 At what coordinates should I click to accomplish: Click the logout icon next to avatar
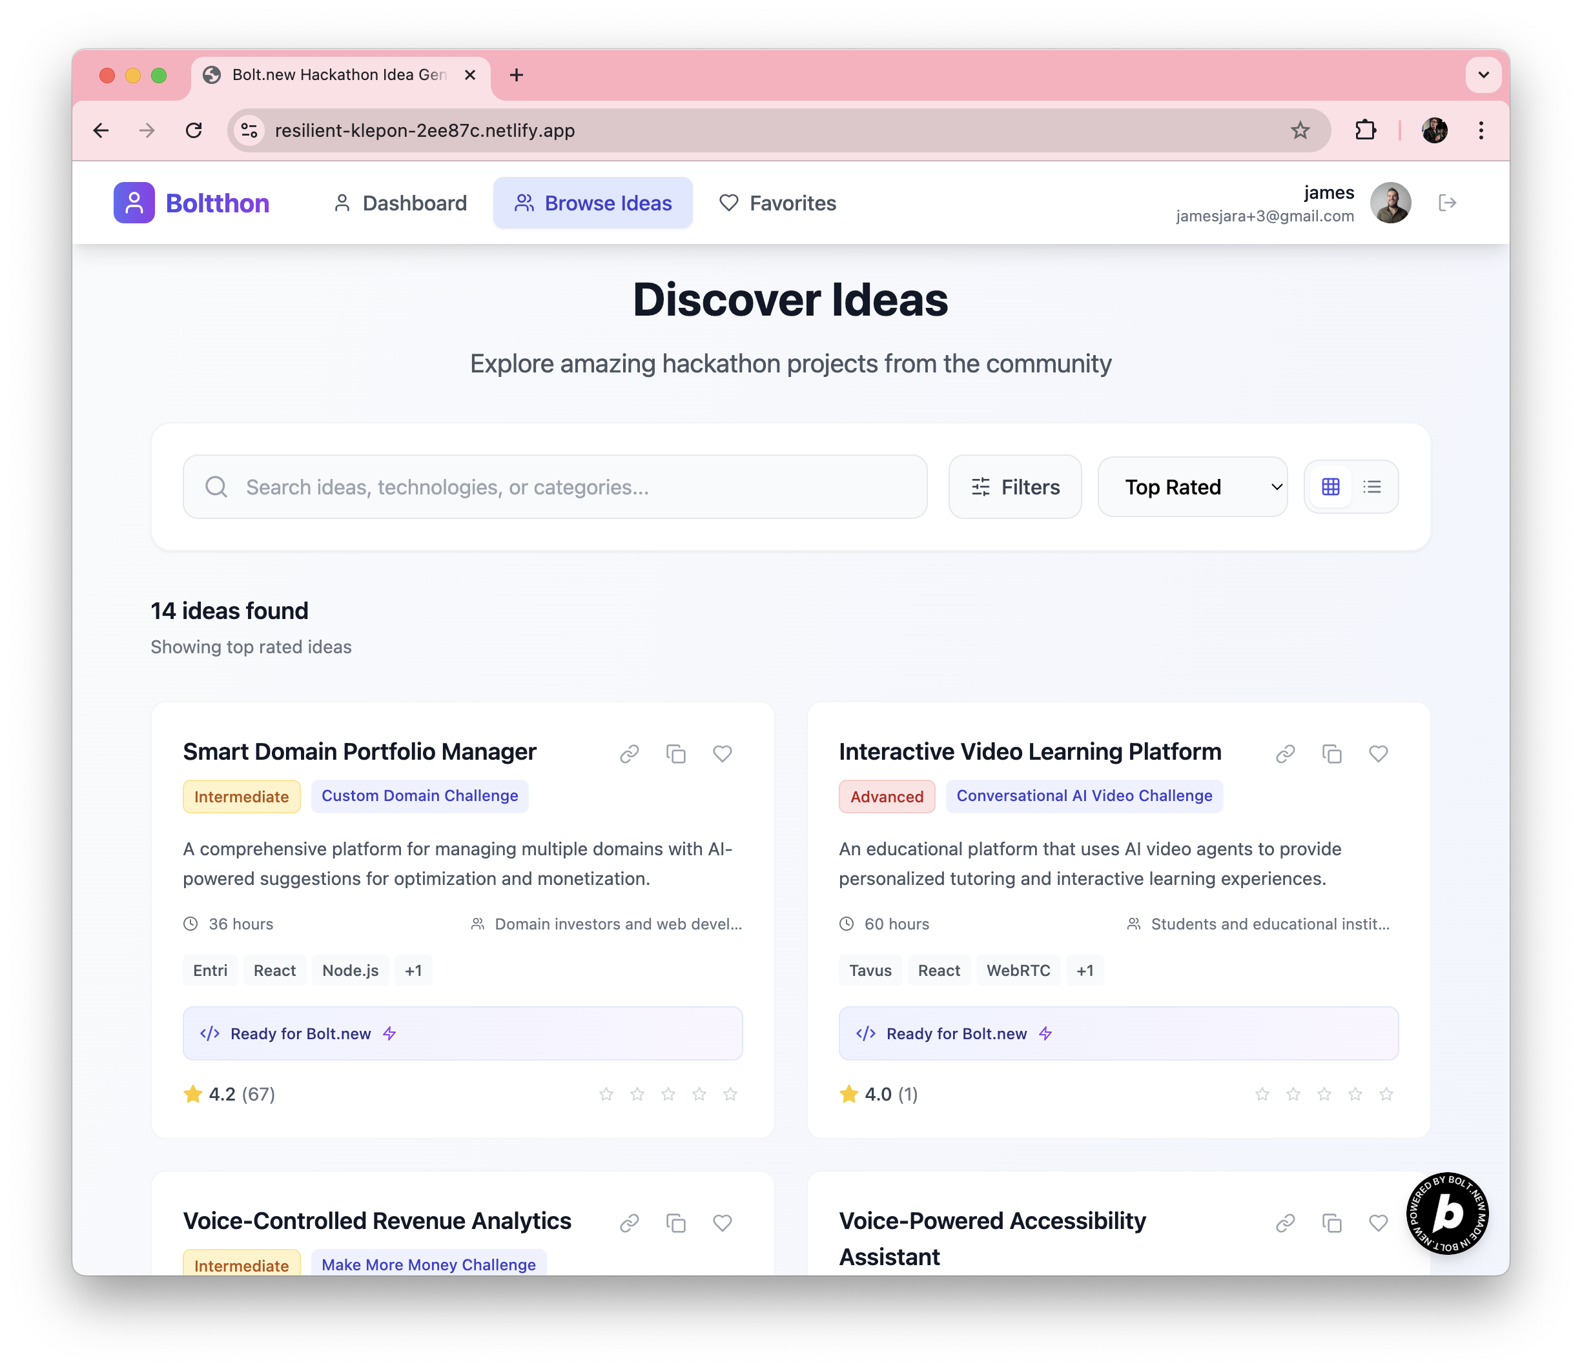pos(1446,203)
